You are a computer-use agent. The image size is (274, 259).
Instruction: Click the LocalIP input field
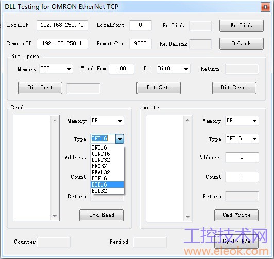click(x=62, y=25)
